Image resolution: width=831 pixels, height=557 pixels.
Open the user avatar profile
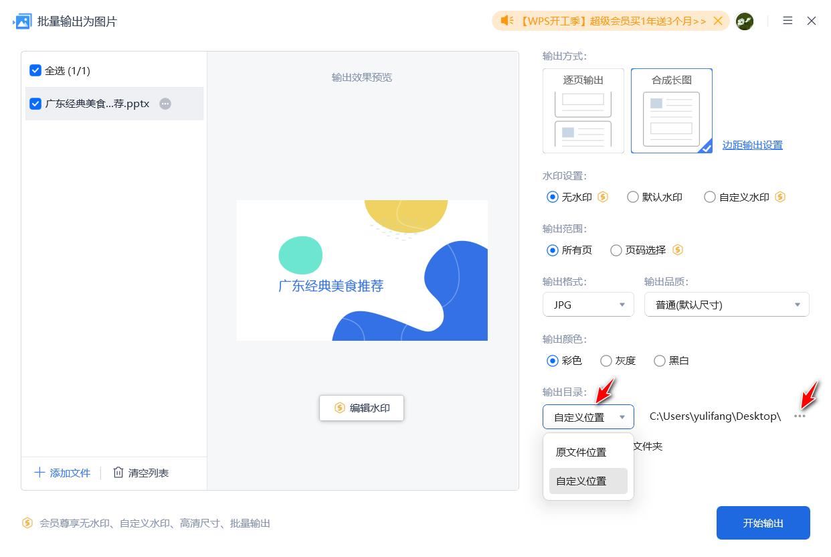click(x=744, y=21)
